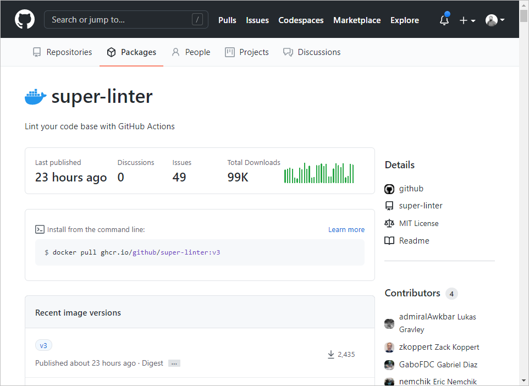Screen dimensions: 529x386
Task: Click the Total Downloads 99K value
Action: (x=238, y=177)
